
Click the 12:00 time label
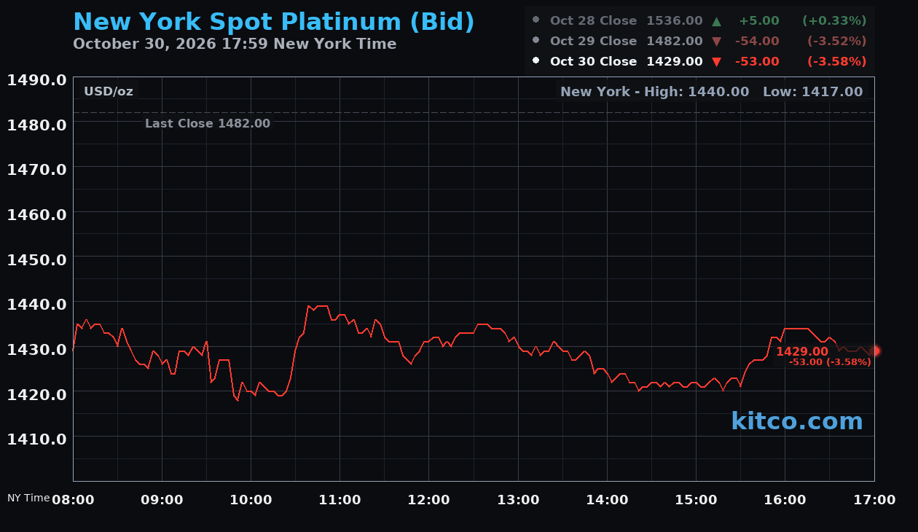[x=429, y=500]
